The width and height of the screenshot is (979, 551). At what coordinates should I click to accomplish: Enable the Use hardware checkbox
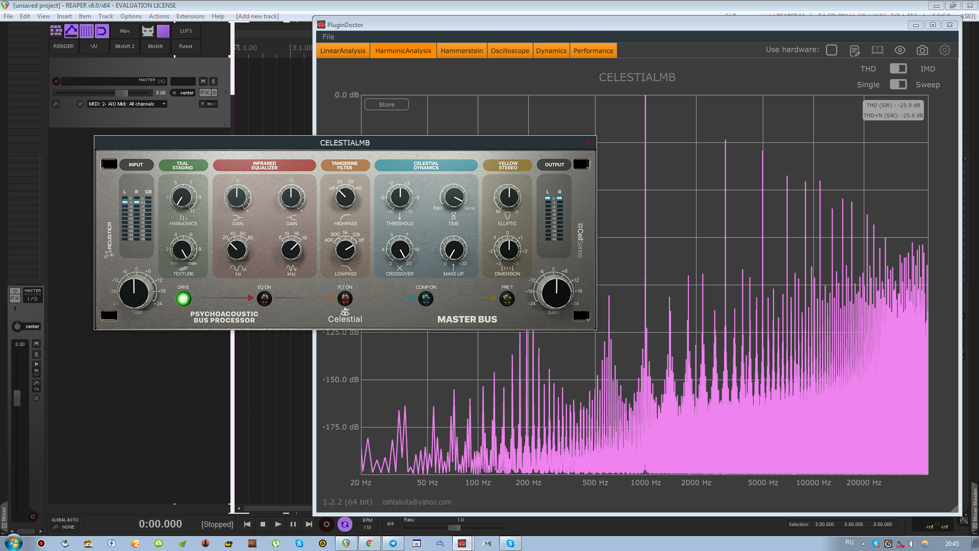[x=832, y=50]
